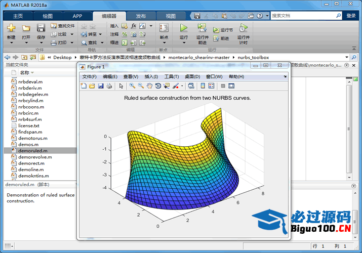This screenshot has width=362, height=253.
Task: Open Tools (工具(T)) menu in Figure 1
Action: 172,76
